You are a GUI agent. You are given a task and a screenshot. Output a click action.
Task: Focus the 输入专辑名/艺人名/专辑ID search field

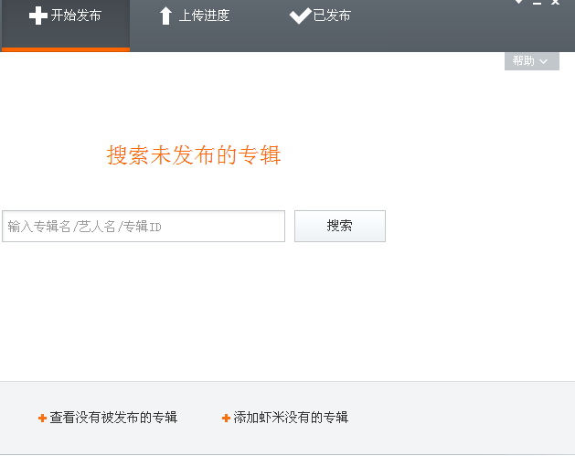point(144,227)
